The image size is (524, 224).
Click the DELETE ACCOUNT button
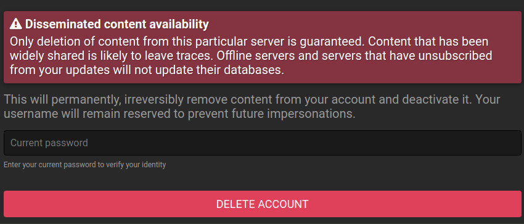(263, 204)
